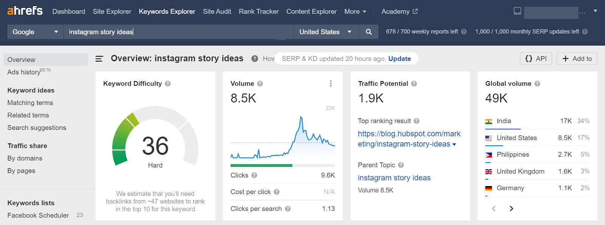Click the keyword search input field

coord(178,32)
